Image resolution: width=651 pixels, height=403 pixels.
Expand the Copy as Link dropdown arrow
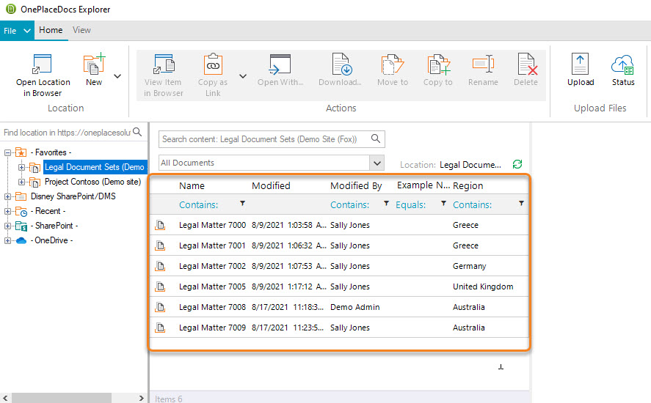pos(243,76)
